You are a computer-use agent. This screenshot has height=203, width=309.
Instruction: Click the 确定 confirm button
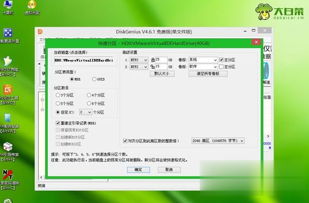tap(139, 170)
